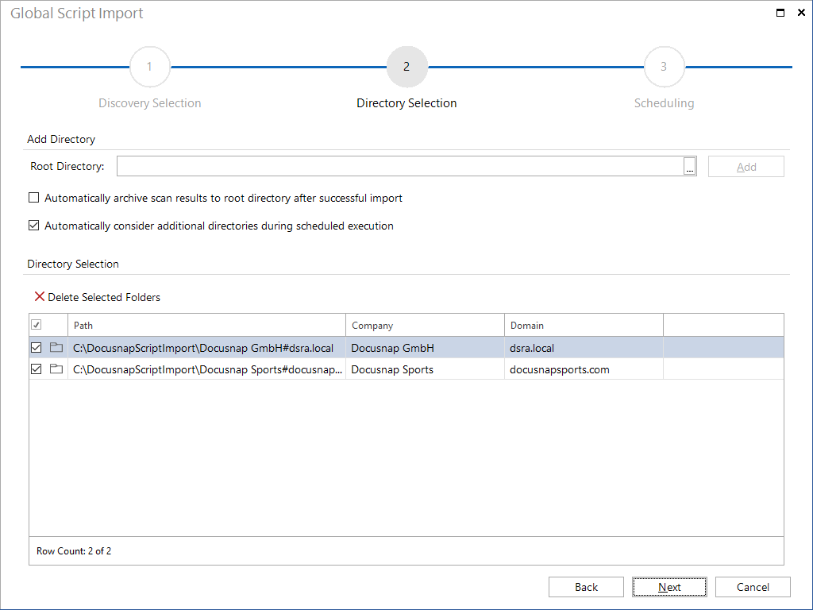
Task: Click the Discovery Selection step label
Action: point(150,103)
